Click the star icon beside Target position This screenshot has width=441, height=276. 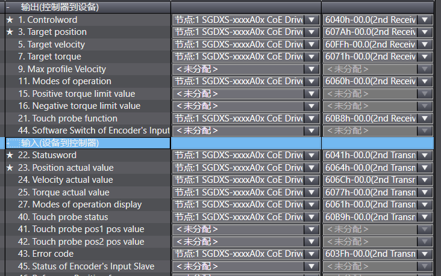(x=10, y=32)
